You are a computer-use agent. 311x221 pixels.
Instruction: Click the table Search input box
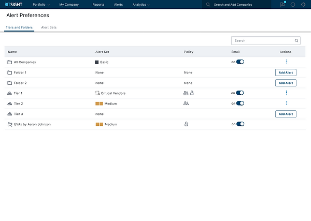tap(266, 40)
